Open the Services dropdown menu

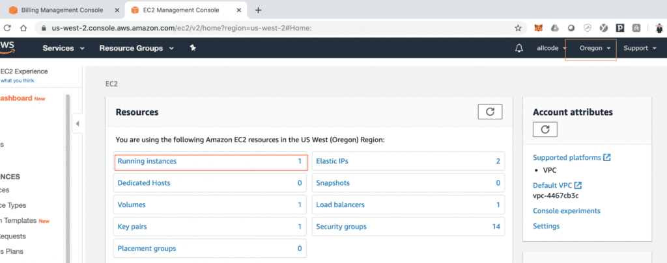(x=63, y=48)
